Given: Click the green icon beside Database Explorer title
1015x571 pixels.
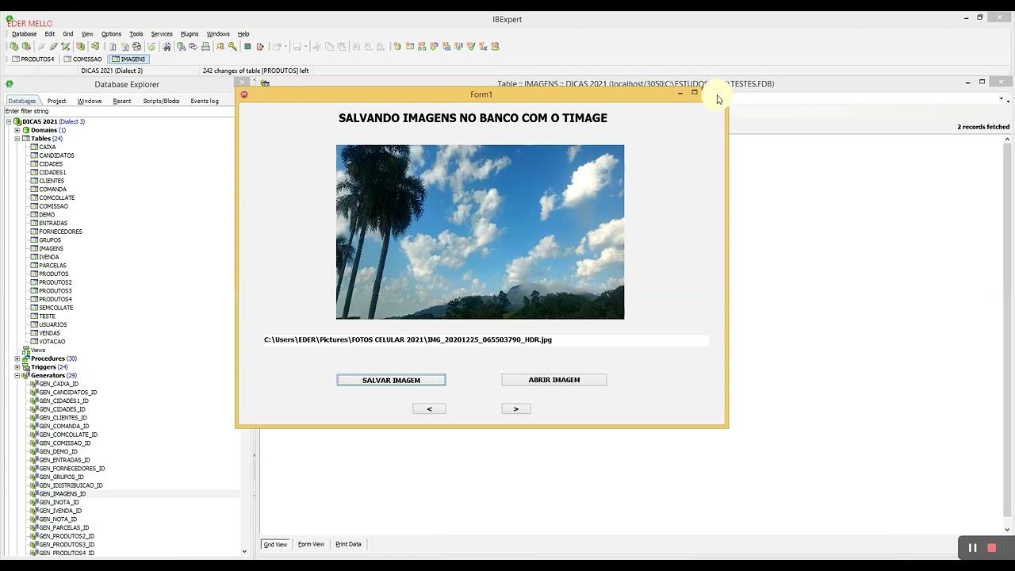Looking at the screenshot, I should 9,84.
